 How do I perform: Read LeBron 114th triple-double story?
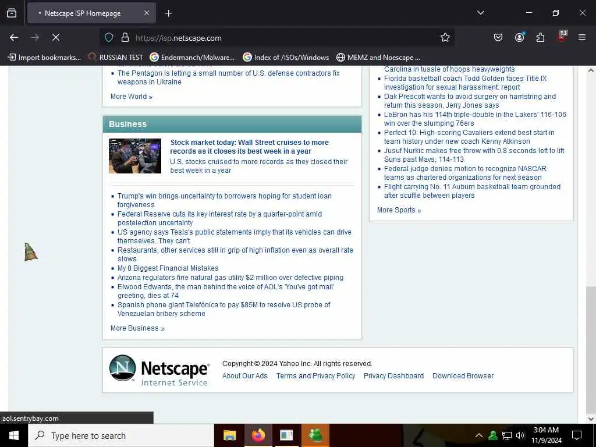475,119
